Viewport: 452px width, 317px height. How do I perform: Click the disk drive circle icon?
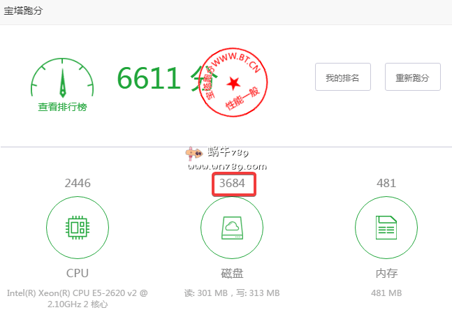click(232, 227)
